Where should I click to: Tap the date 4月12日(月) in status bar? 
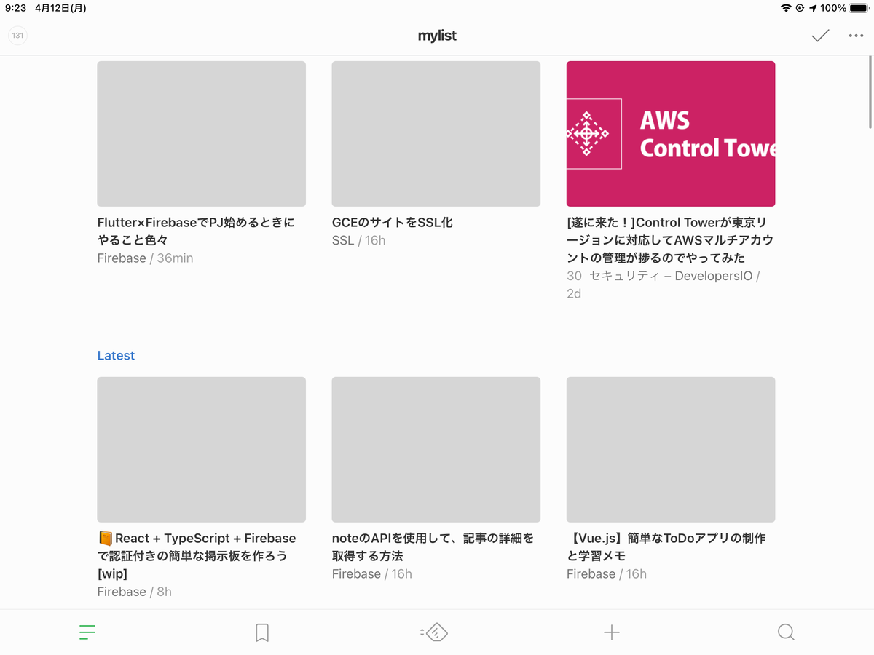(60, 8)
